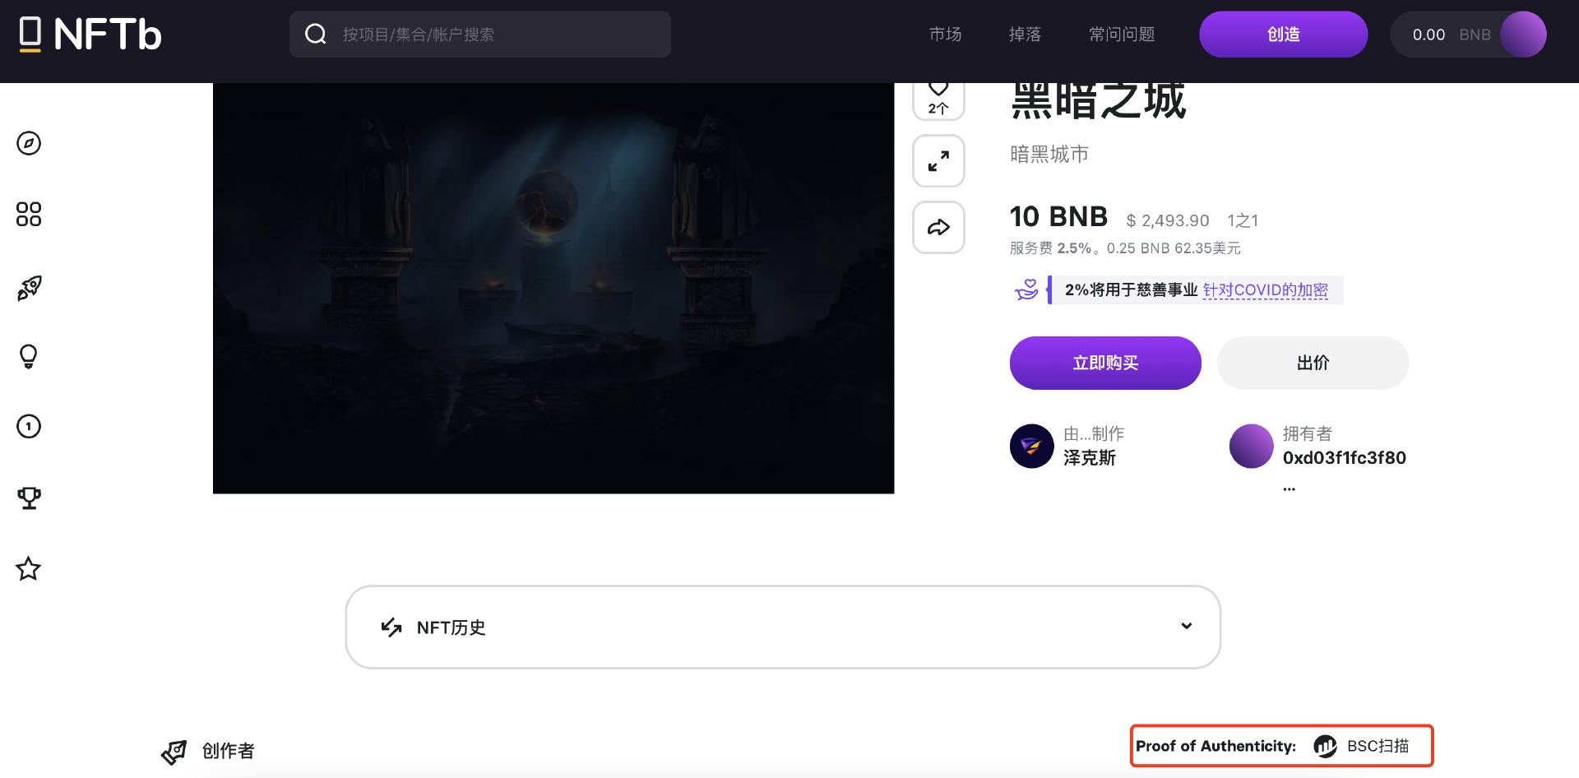Click the $ 2,493.90 value
This screenshot has width=1579, height=778.
pos(1167,220)
